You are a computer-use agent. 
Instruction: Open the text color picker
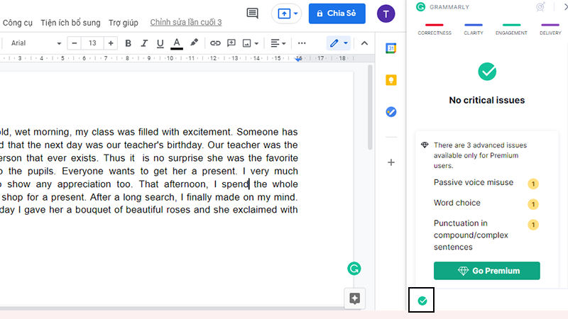pos(176,43)
